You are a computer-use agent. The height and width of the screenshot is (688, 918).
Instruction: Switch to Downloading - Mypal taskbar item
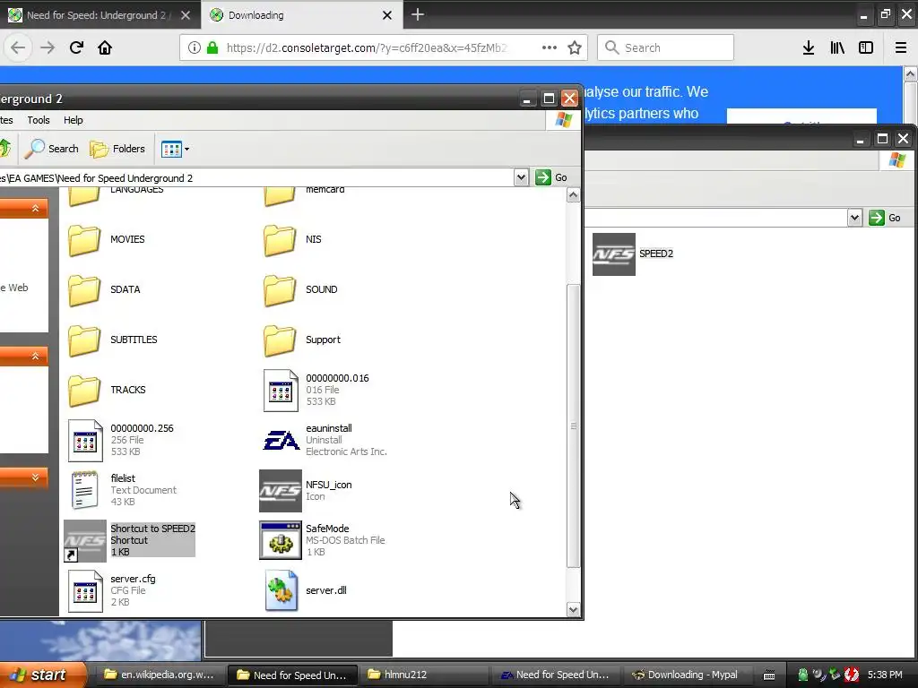[x=687, y=675]
